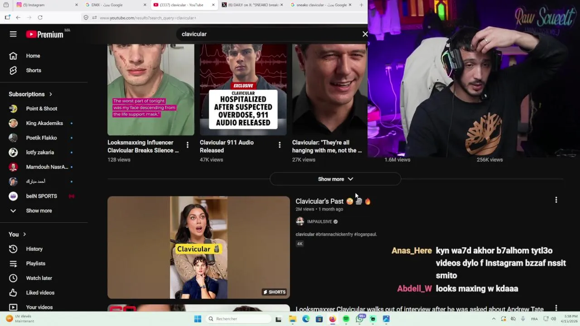Close the clavicular YouTube tab
580x326 pixels.
(x=213, y=5)
